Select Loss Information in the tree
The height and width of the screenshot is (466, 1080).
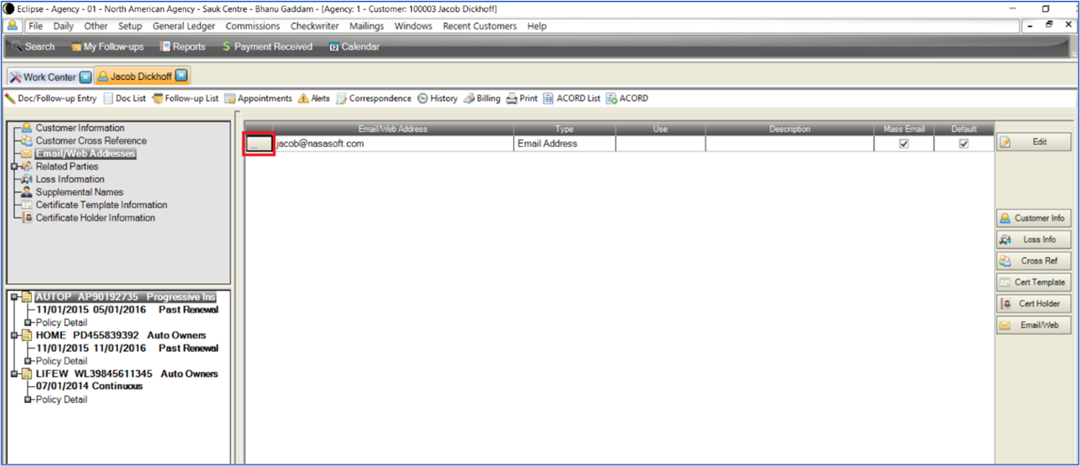tap(70, 179)
